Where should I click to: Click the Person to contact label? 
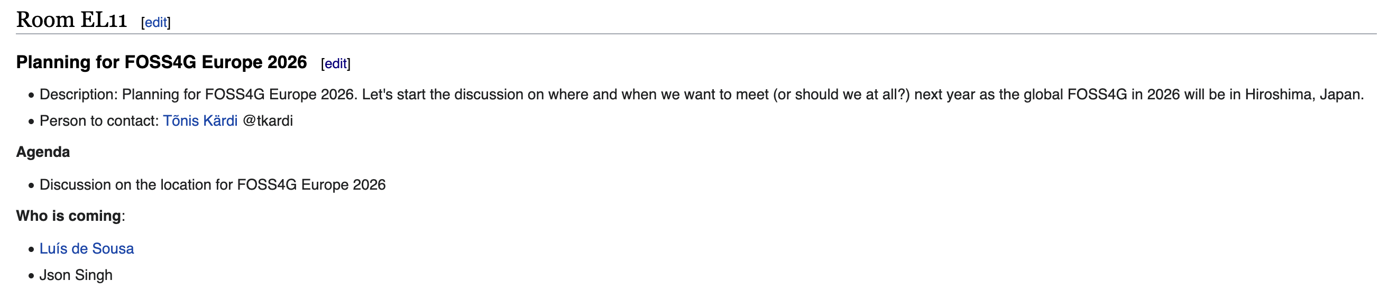point(99,121)
